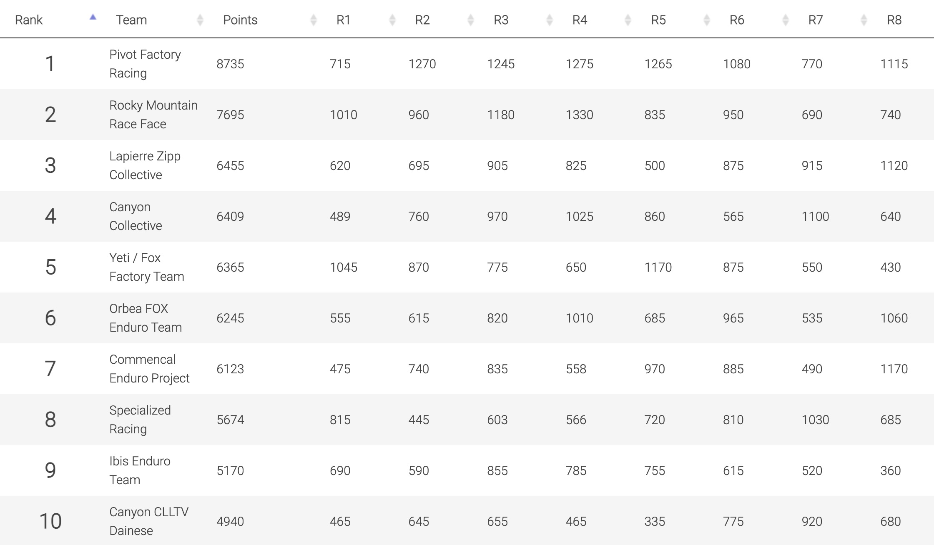Open the Commencal Enduro Project team
The image size is (934, 545).
(149, 369)
